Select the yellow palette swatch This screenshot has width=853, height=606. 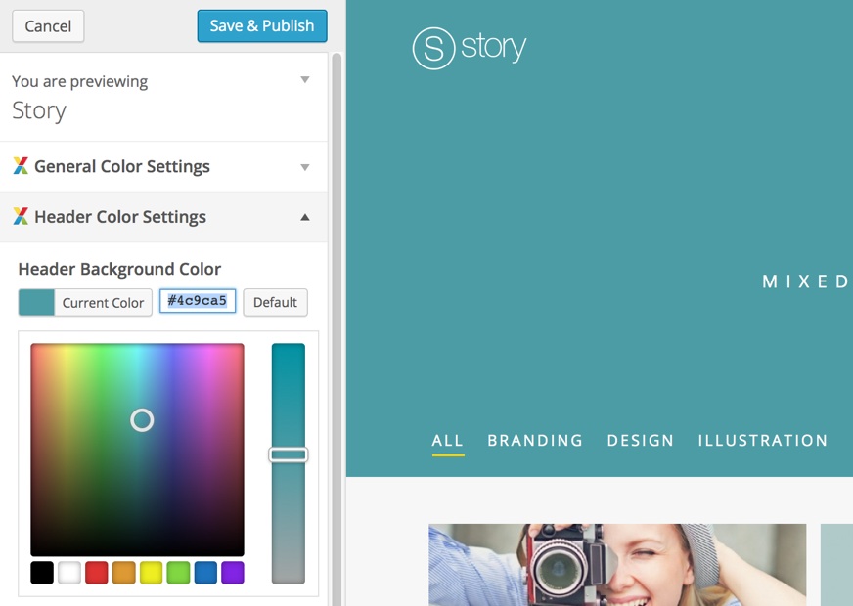(151, 573)
